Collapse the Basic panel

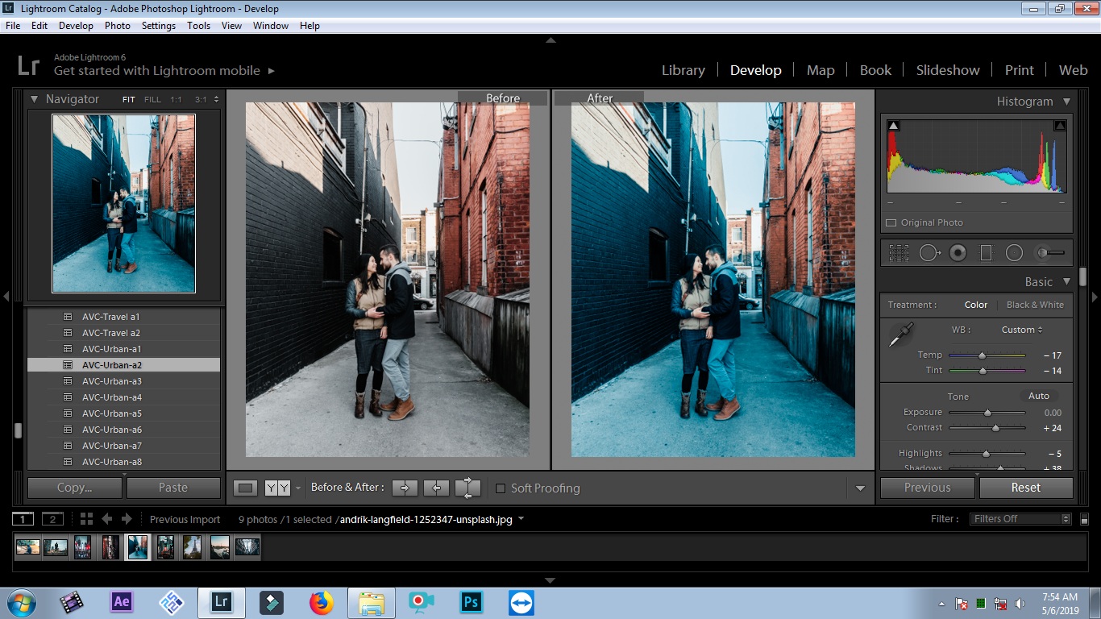(1066, 282)
